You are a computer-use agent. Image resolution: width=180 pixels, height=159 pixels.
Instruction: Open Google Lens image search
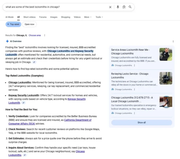coord(124,7)
